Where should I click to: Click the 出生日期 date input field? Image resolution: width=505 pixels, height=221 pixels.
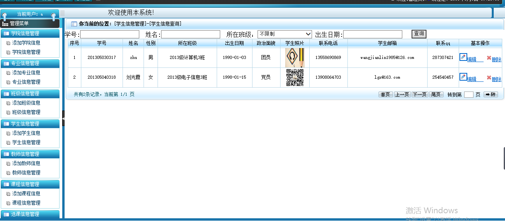(372, 35)
